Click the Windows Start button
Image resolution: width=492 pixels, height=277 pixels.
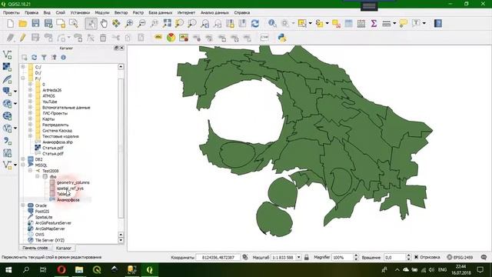coord(8,270)
